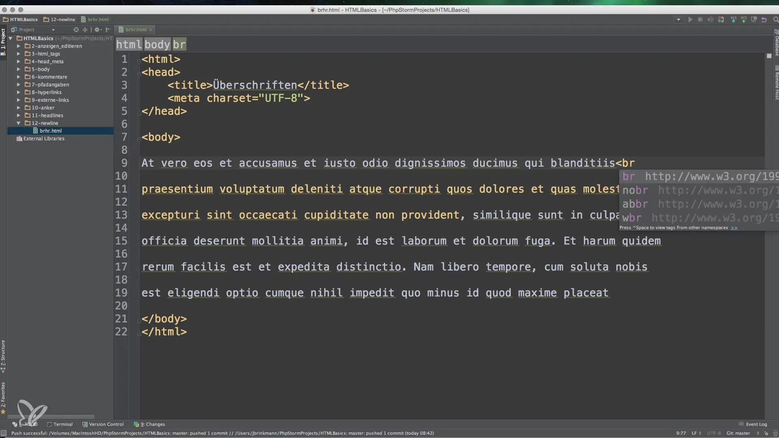
Task: Select the 8-hyperlinks folder
Action: coord(43,92)
